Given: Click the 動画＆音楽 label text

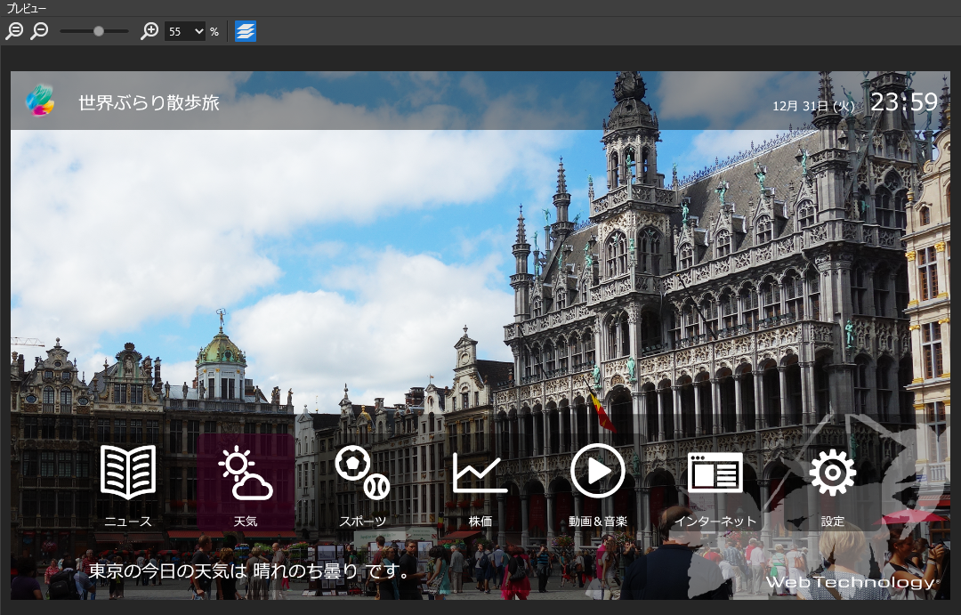Looking at the screenshot, I should pos(598,522).
